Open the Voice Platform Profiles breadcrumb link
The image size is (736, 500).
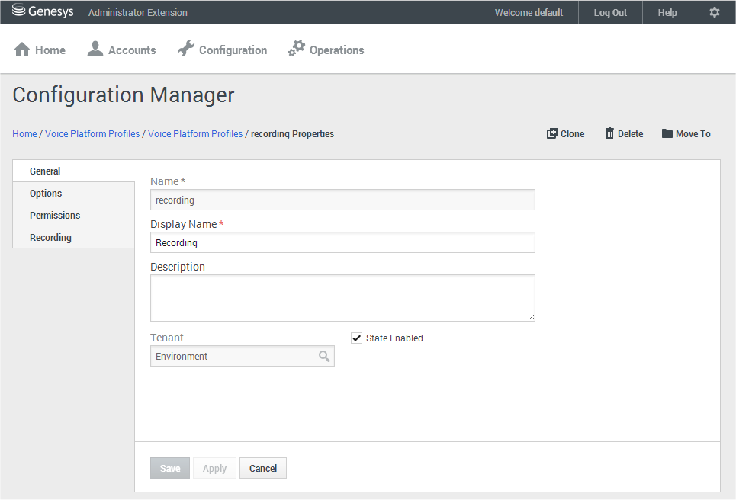pyautogui.click(x=92, y=133)
